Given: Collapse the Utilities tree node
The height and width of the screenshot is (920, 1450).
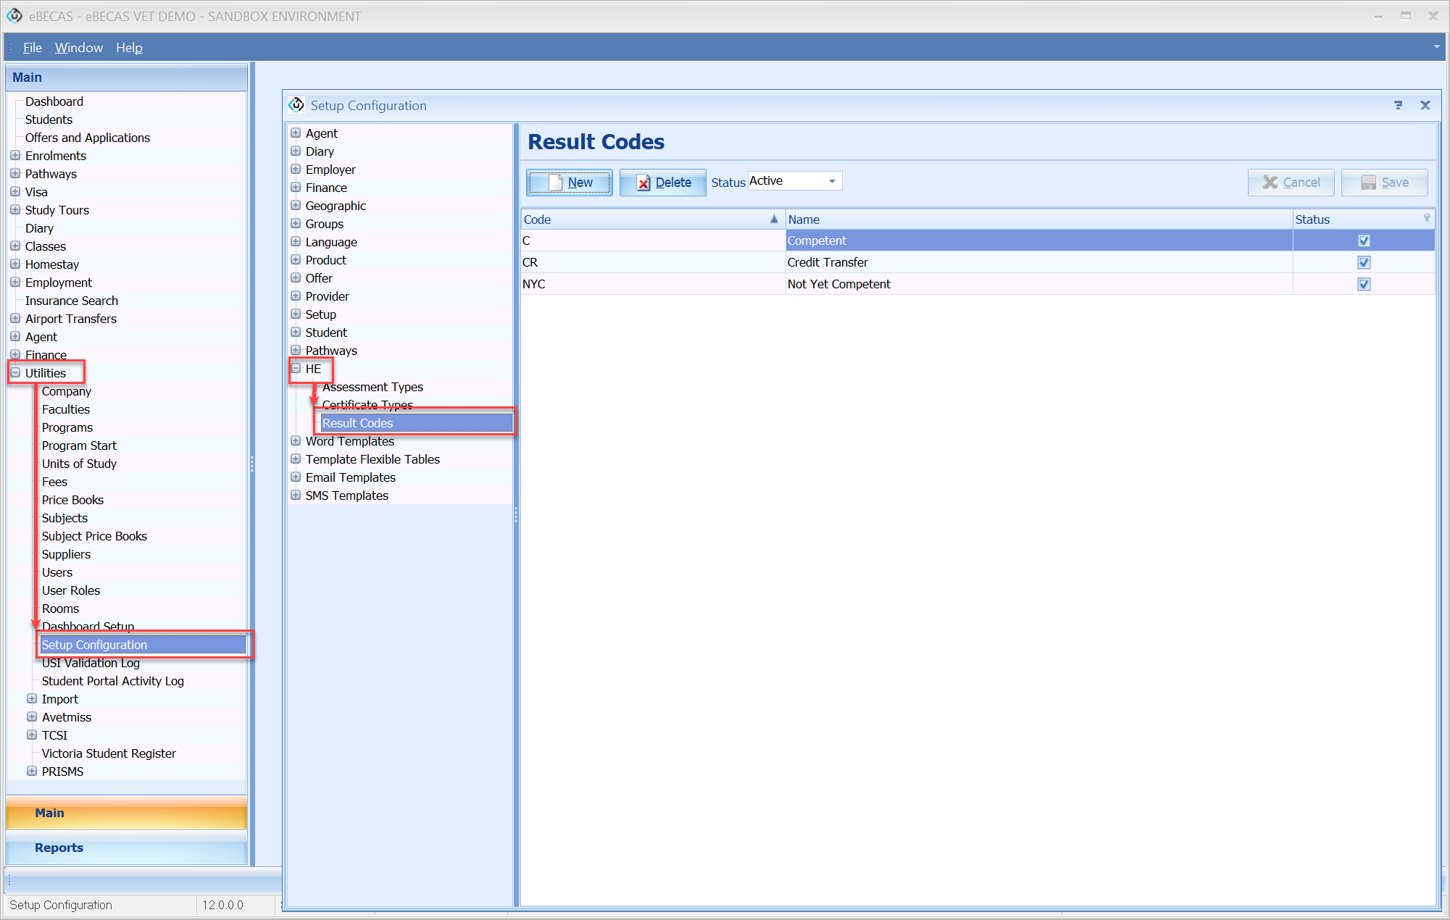Looking at the screenshot, I should (15, 373).
